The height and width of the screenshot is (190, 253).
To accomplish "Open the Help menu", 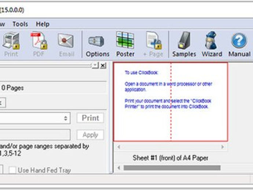I will coord(43,24).
